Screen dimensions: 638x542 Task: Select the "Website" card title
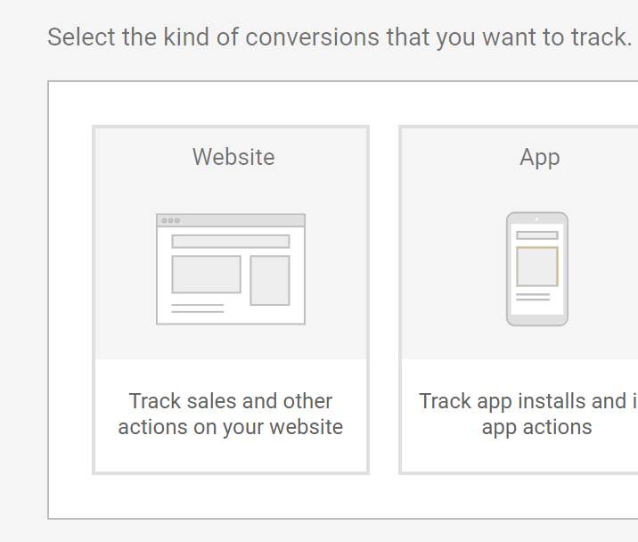click(x=233, y=157)
